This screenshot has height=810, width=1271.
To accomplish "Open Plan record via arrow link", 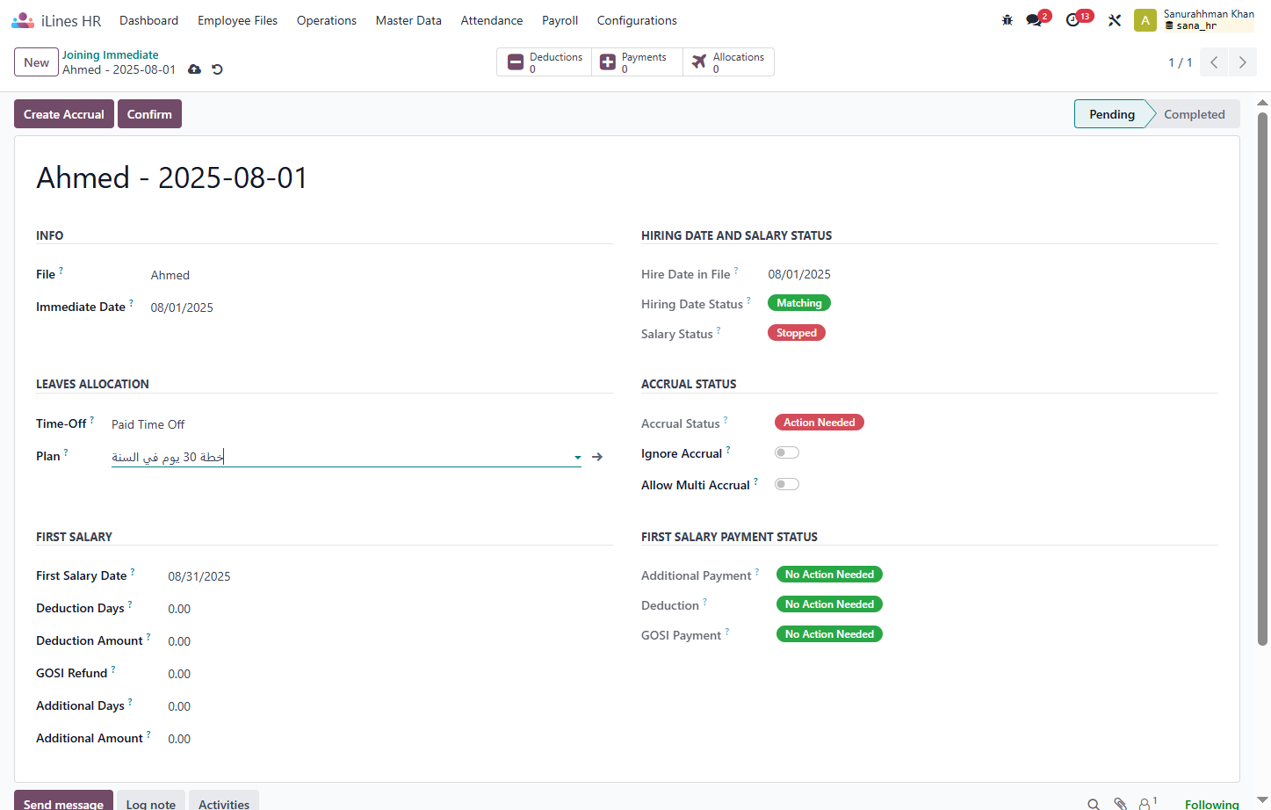I will 597,457.
